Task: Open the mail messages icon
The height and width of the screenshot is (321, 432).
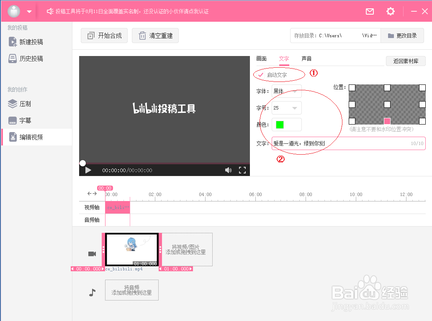Action: (x=370, y=12)
